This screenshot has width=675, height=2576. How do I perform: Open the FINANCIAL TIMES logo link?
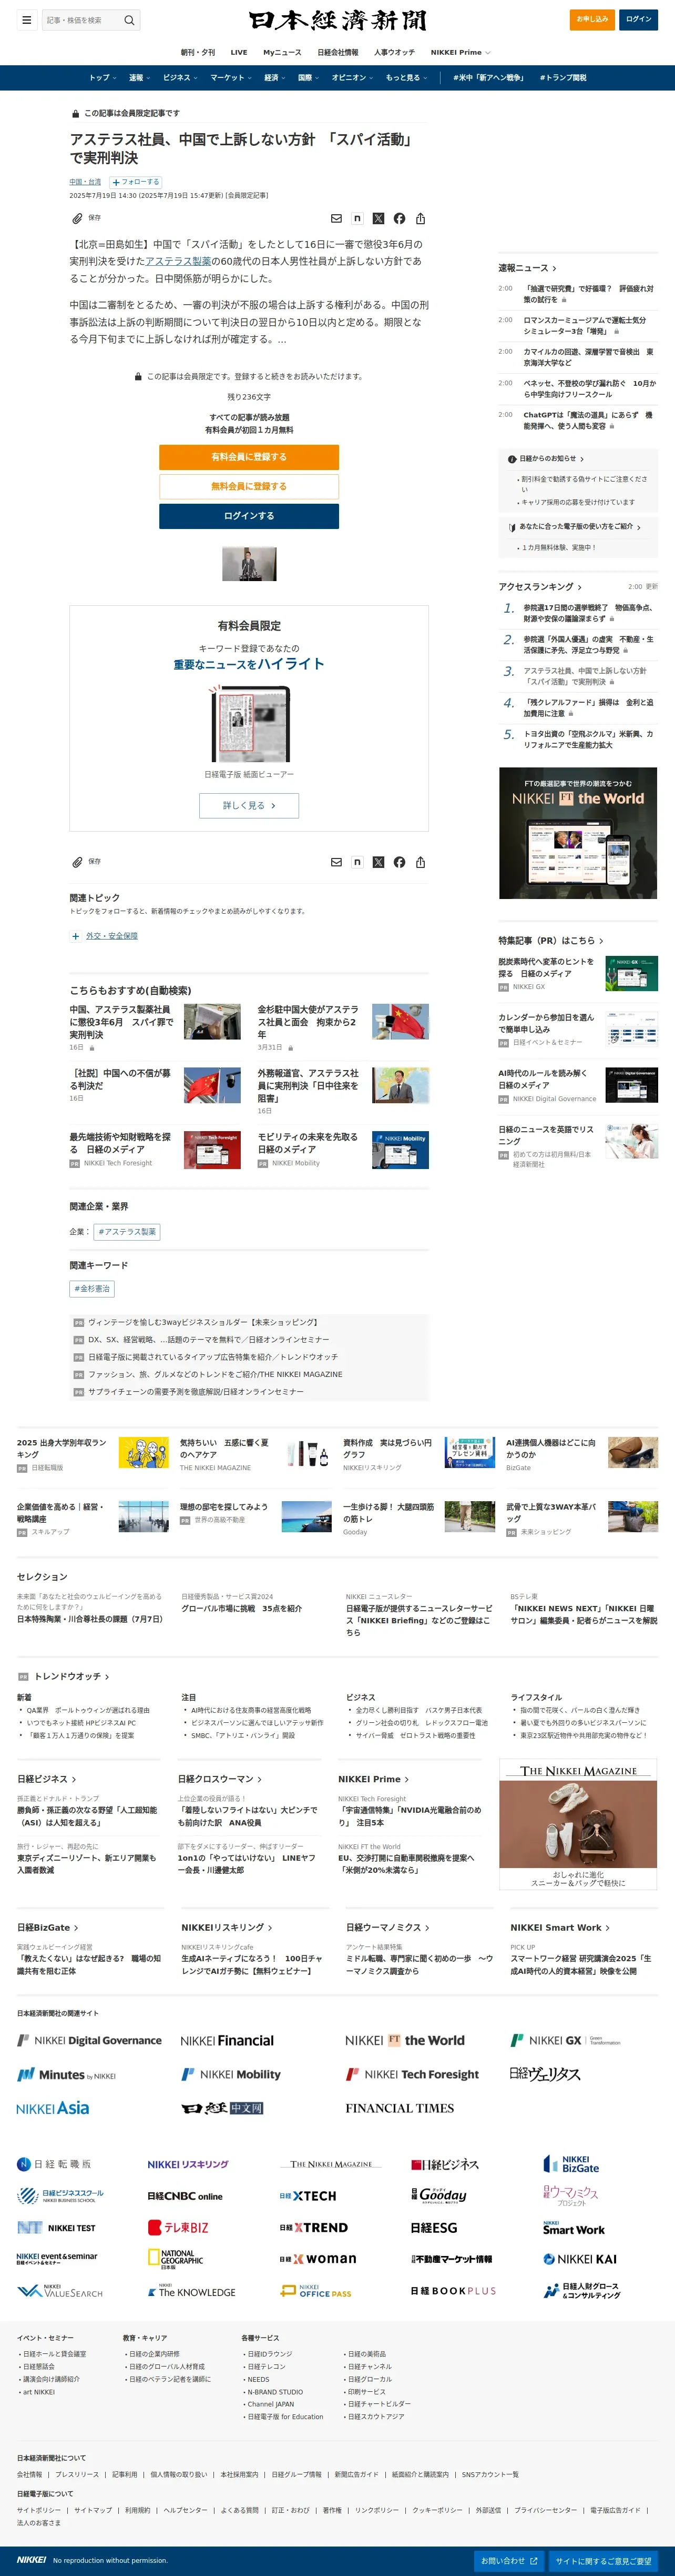tap(400, 2108)
